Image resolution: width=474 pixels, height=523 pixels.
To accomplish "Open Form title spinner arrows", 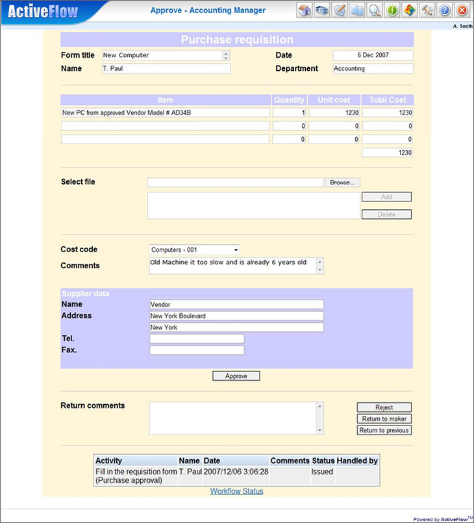I will pos(226,55).
